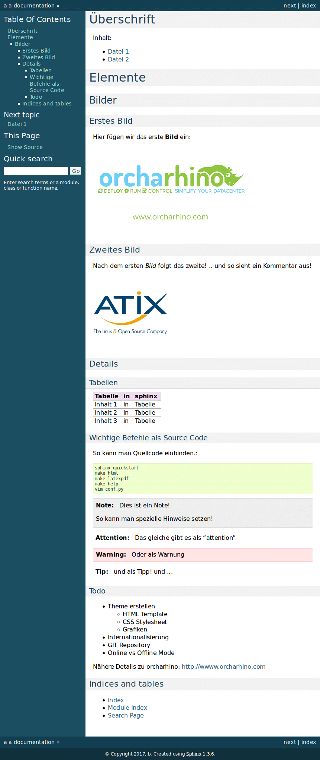Viewport: 320px width, 760px height.
Task: Click table cell 'Inhalt 1'
Action: 106,404
